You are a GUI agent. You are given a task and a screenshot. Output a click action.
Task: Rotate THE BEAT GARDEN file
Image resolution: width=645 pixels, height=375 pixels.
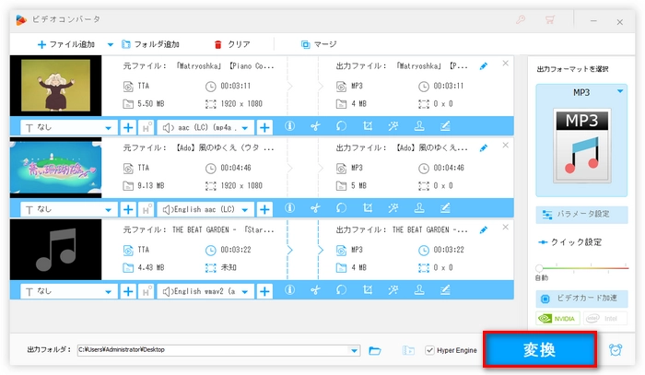coord(342,290)
